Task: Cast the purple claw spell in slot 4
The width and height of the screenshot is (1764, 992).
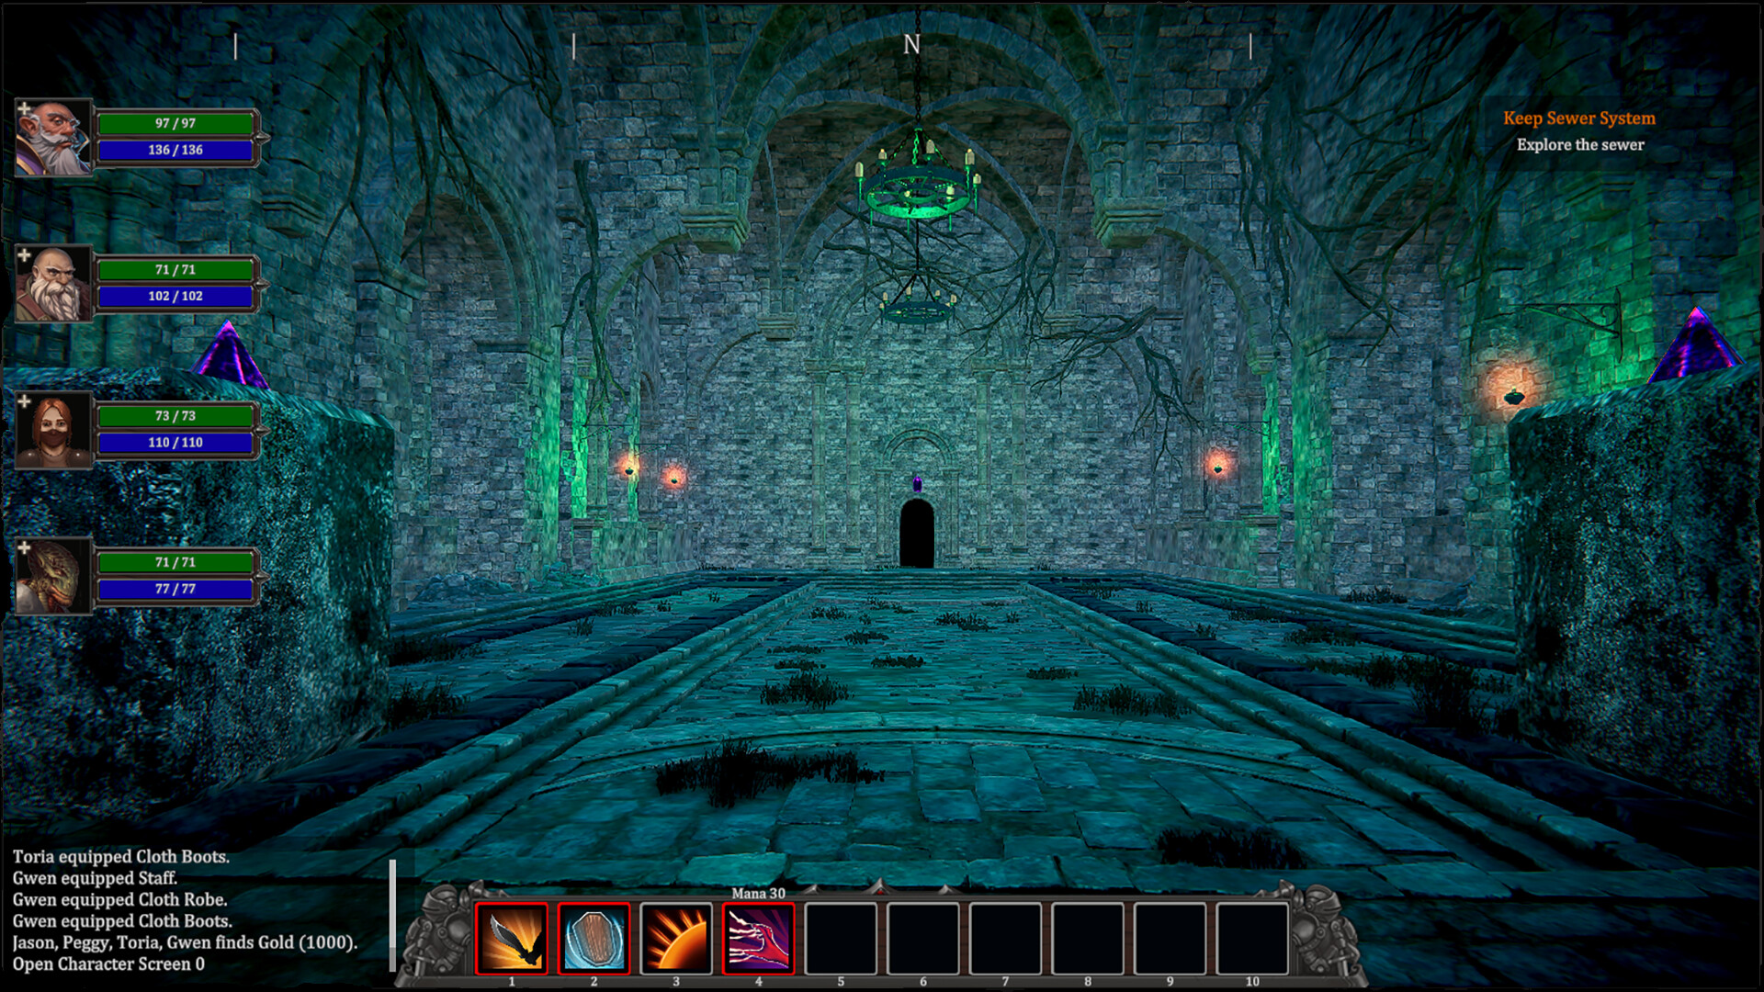Action: [x=760, y=935]
